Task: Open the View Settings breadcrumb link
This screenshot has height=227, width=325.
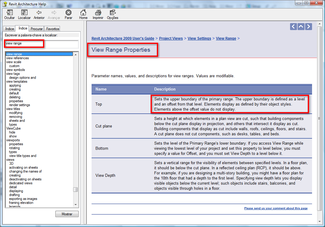Action: 199,38
